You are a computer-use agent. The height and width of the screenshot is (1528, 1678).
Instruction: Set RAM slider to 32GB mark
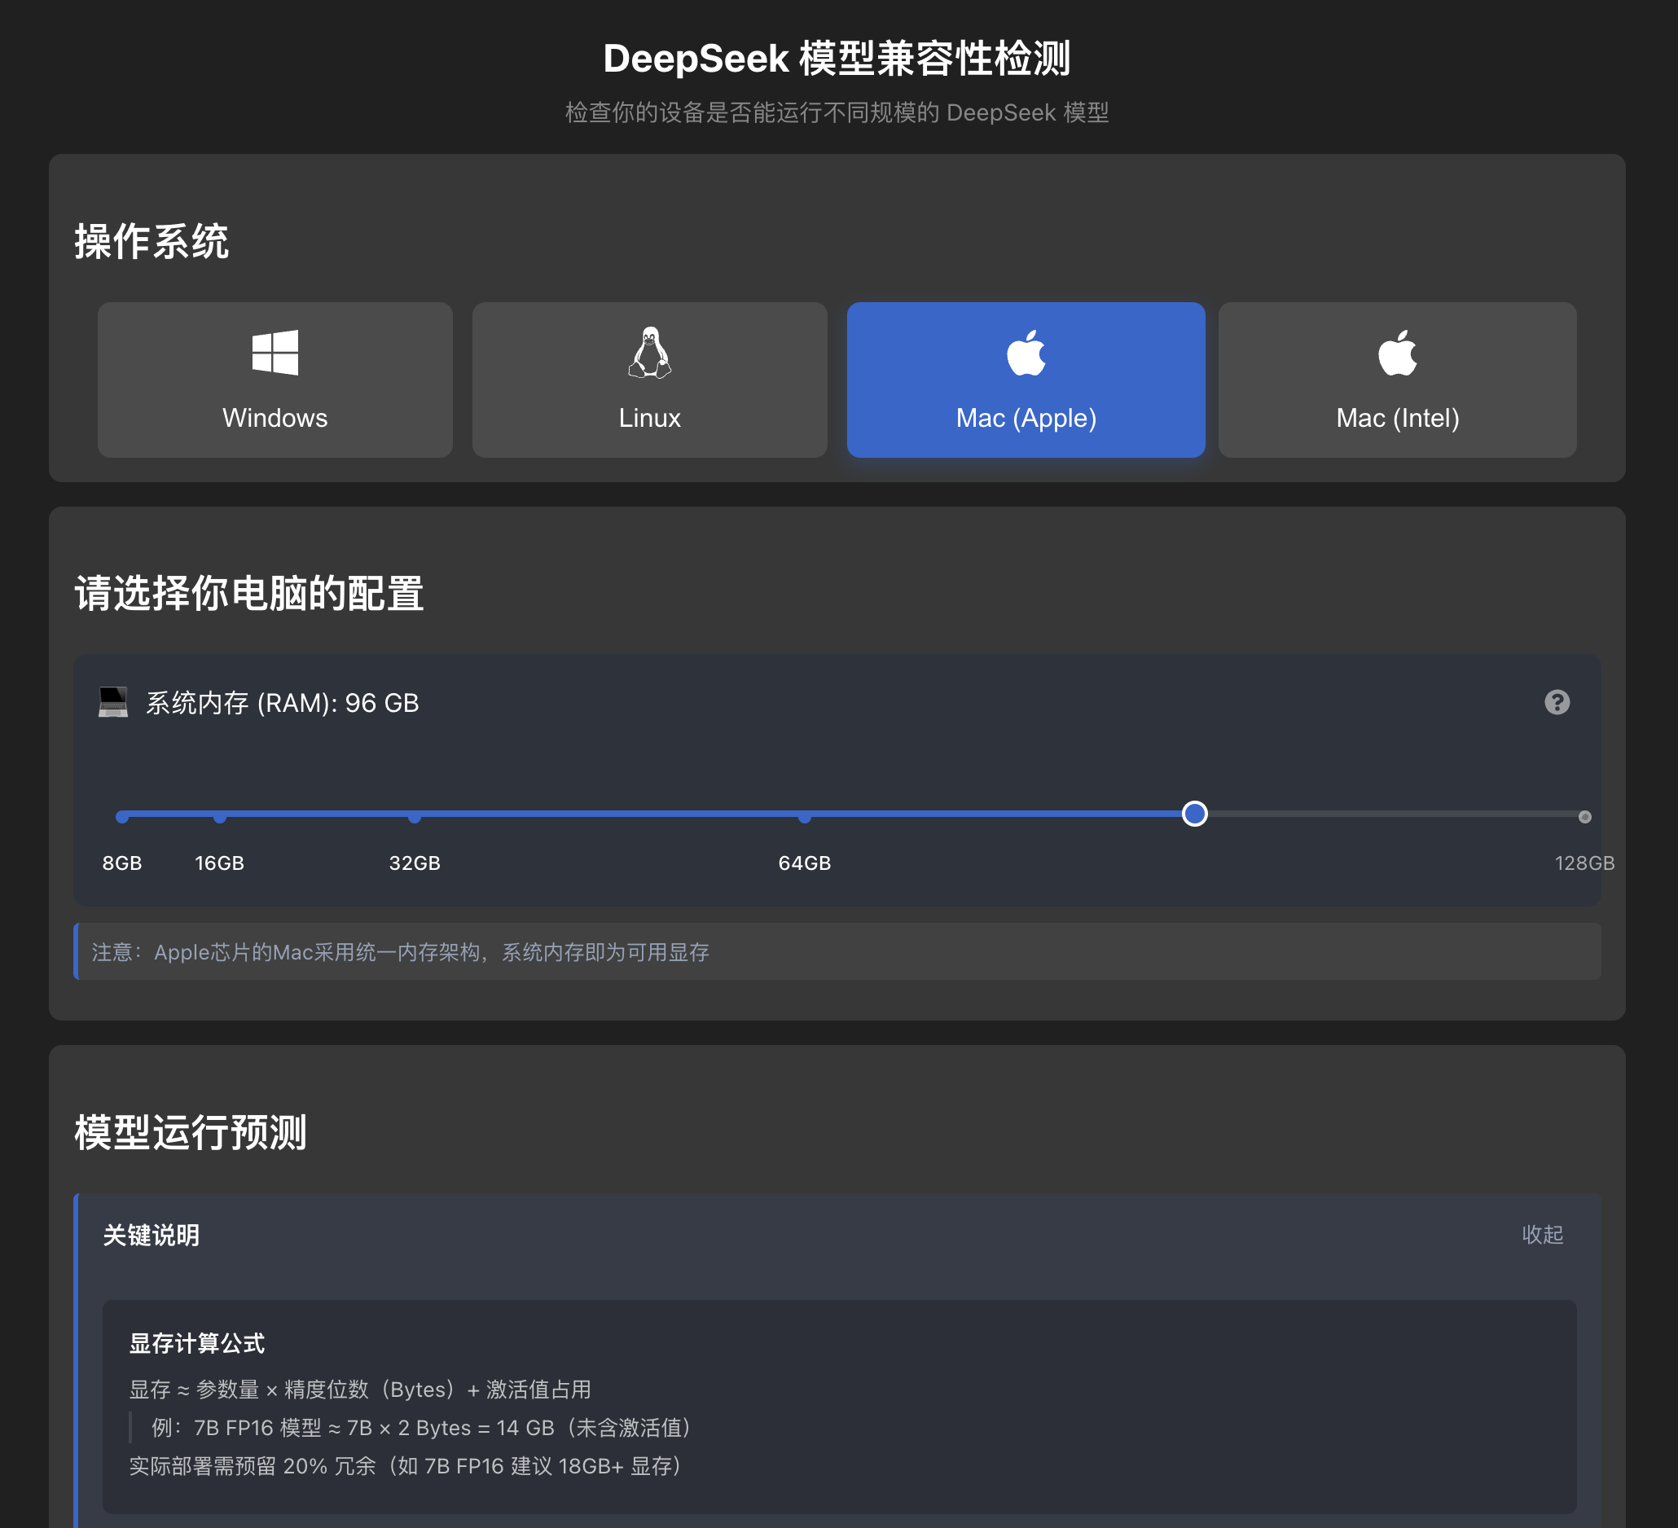(415, 817)
